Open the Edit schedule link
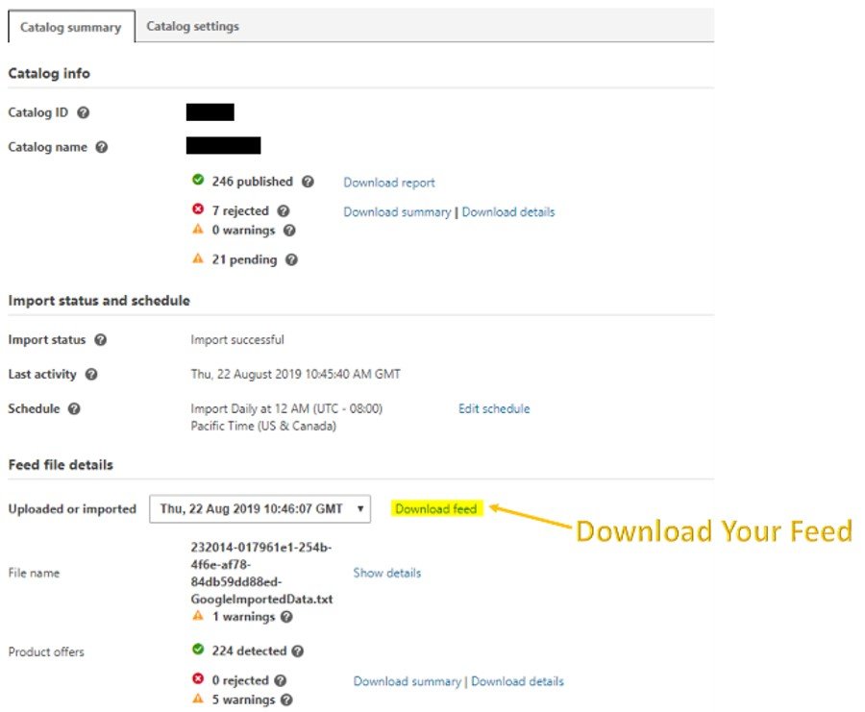865x712 pixels. click(494, 409)
